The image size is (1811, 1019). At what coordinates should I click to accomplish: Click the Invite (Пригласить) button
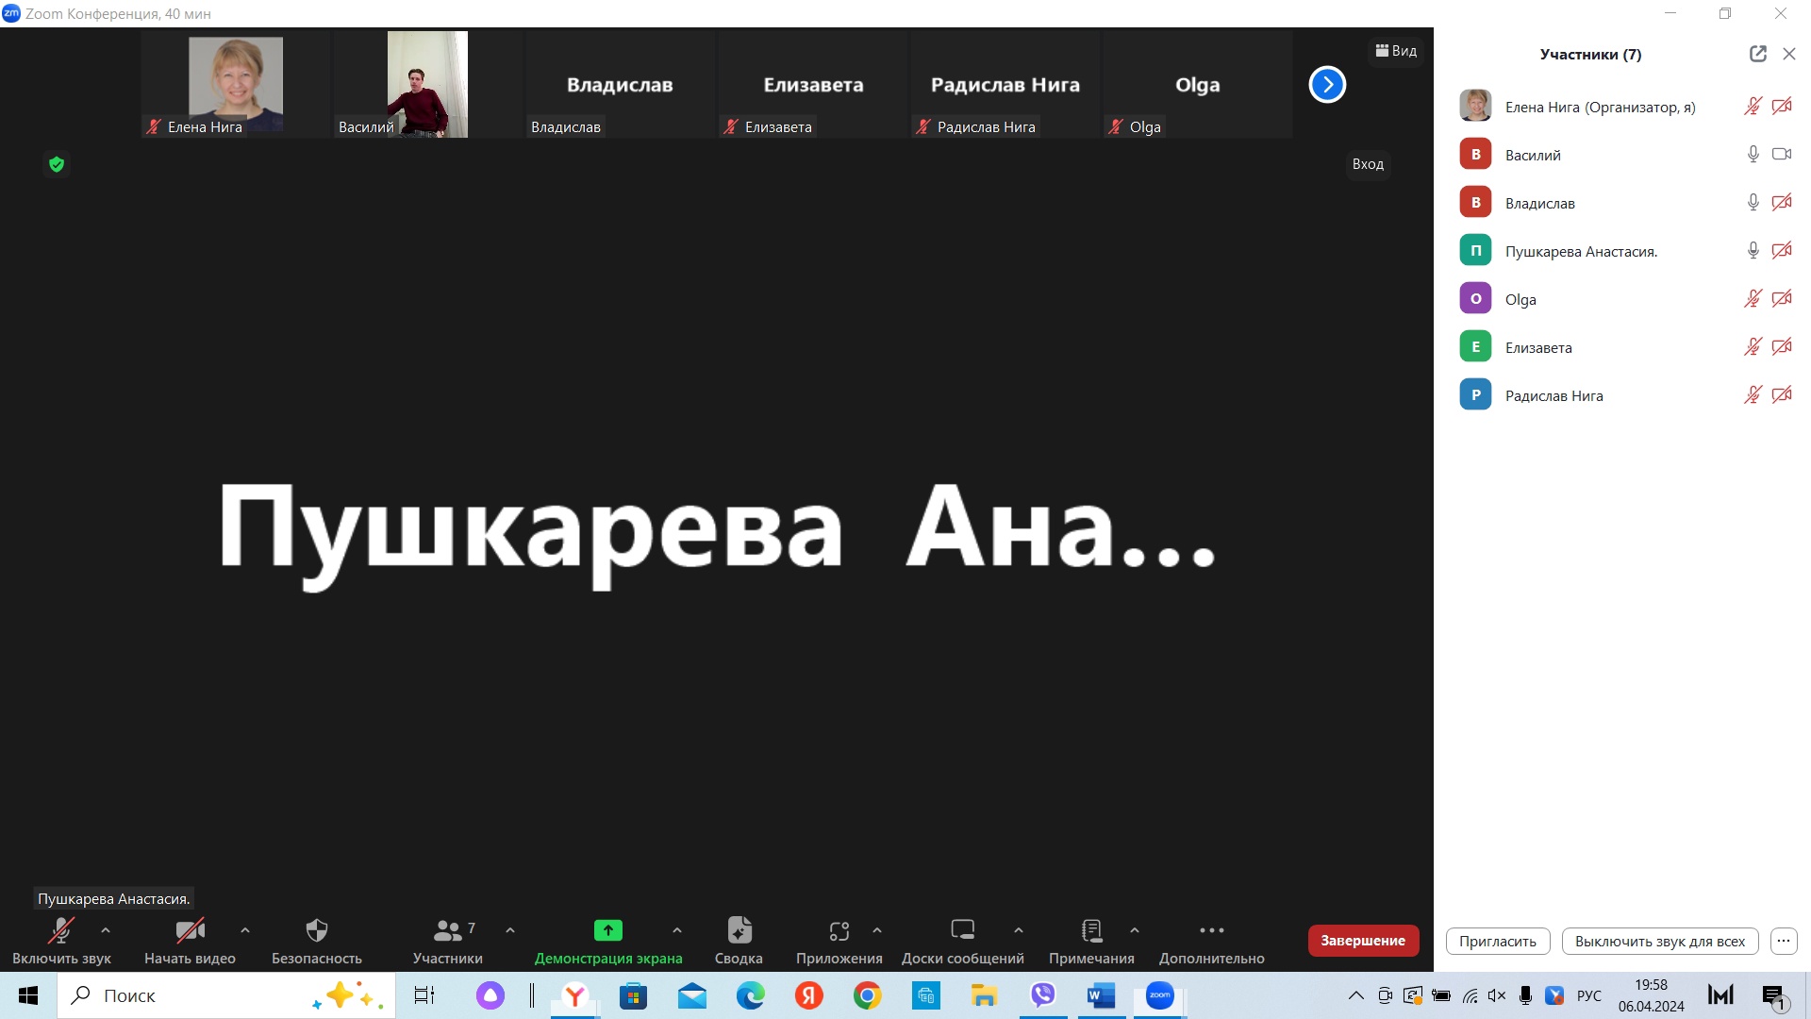click(1497, 942)
